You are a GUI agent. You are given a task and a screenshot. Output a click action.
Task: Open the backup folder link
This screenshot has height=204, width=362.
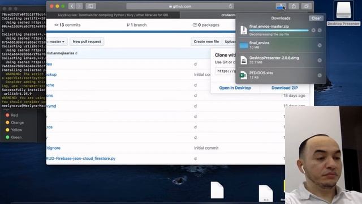click(x=51, y=74)
